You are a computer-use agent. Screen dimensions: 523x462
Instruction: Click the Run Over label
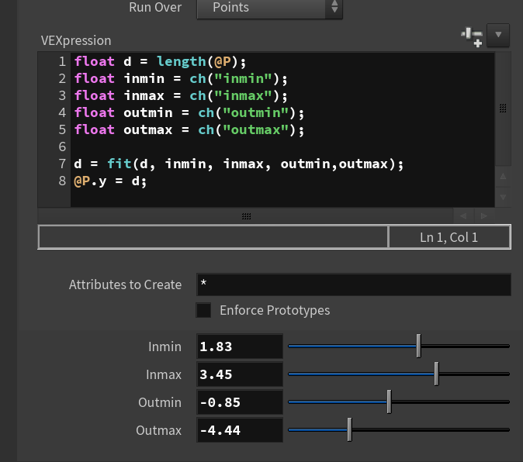[155, 7]
